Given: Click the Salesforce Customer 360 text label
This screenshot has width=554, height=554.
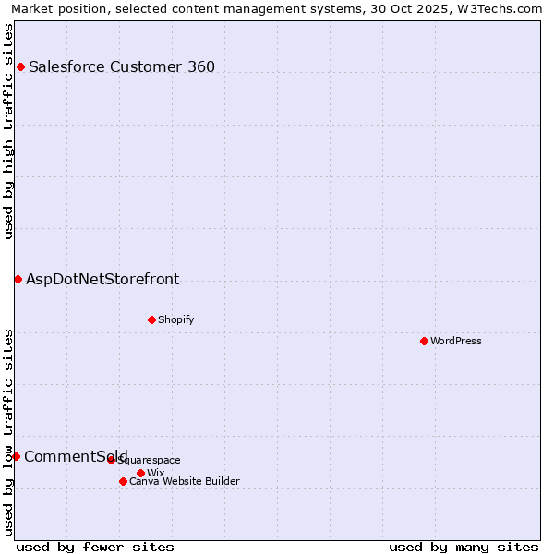Looking at the screenshot, I should pos(122,66).
